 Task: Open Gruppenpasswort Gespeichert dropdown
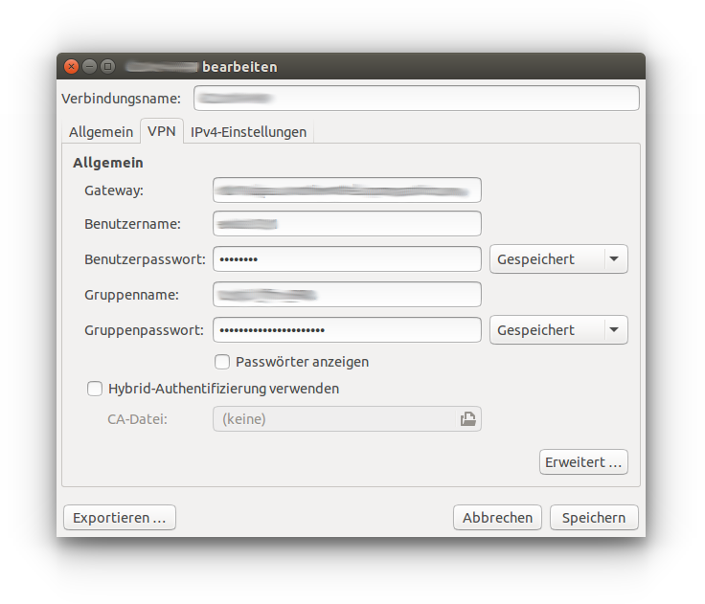[x=558, y=330]
